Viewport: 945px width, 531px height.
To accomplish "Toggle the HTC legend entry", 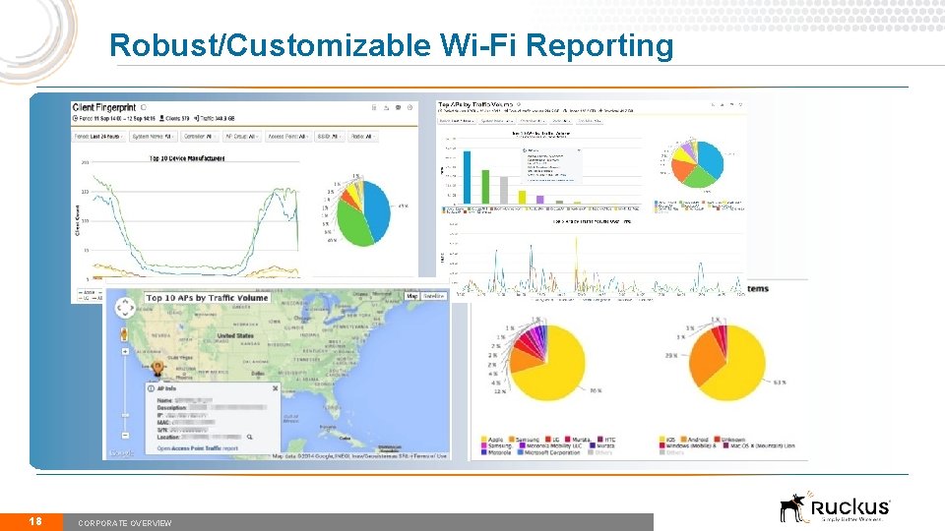I will click(606, 440).
